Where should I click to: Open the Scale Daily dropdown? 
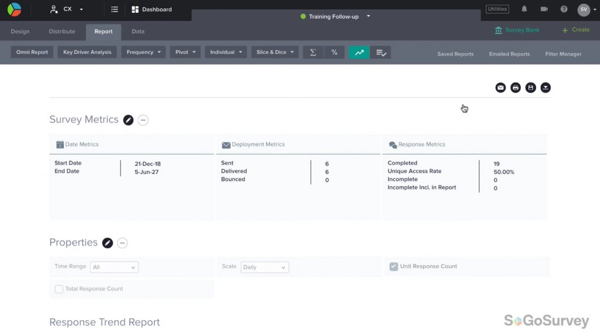(x=264, y=267)
